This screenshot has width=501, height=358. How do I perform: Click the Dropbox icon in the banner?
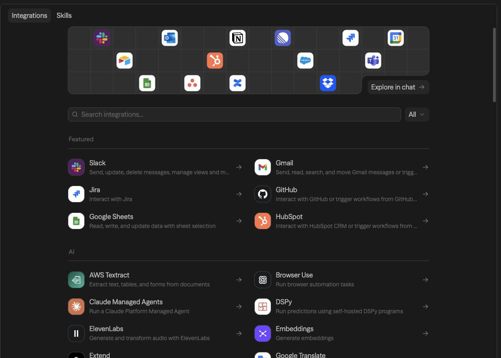coord(328,83)
